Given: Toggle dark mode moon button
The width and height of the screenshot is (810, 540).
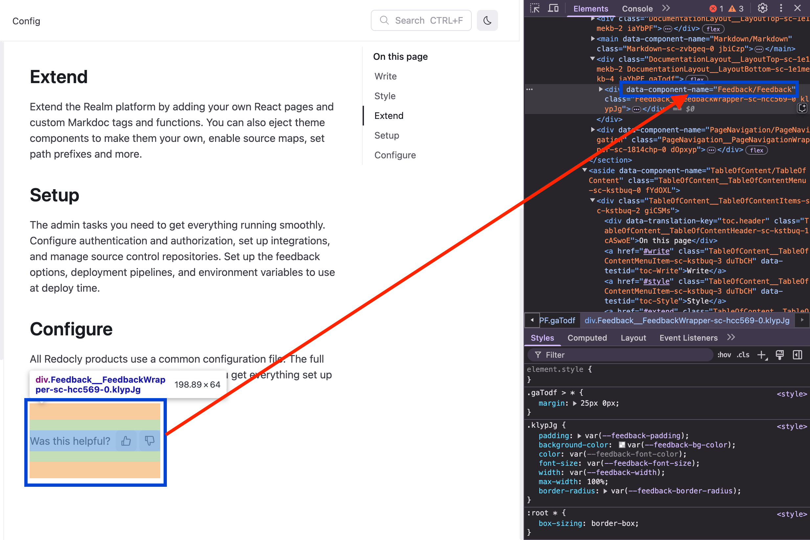Looking at the screenshot, I should point(487,20).
